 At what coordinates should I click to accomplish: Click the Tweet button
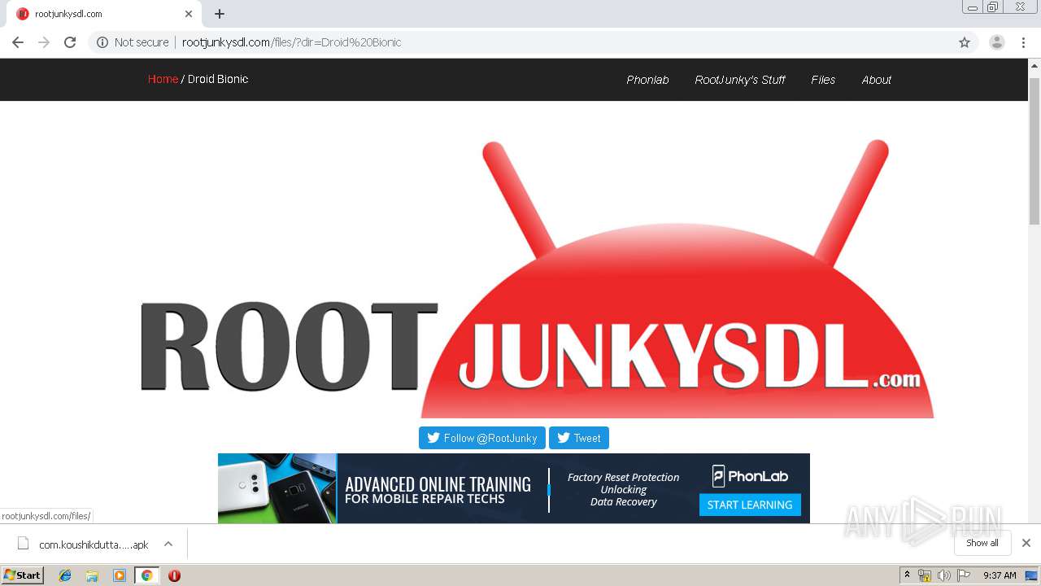click(x=579, y=438)
